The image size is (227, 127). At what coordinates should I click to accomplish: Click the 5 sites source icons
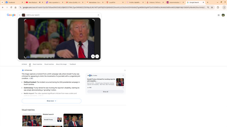tap(90, 76)
